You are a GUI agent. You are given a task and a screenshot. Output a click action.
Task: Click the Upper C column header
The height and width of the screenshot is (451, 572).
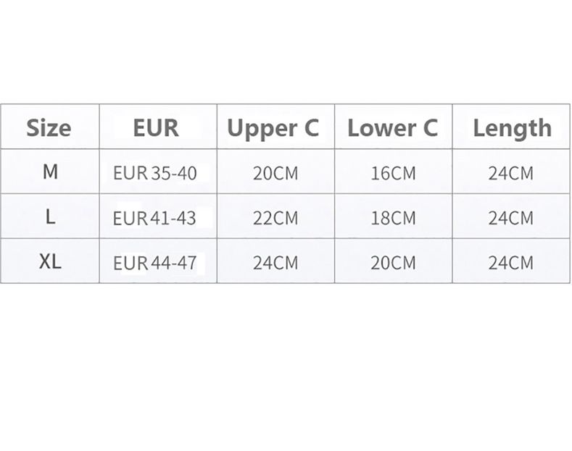(273, 128)
